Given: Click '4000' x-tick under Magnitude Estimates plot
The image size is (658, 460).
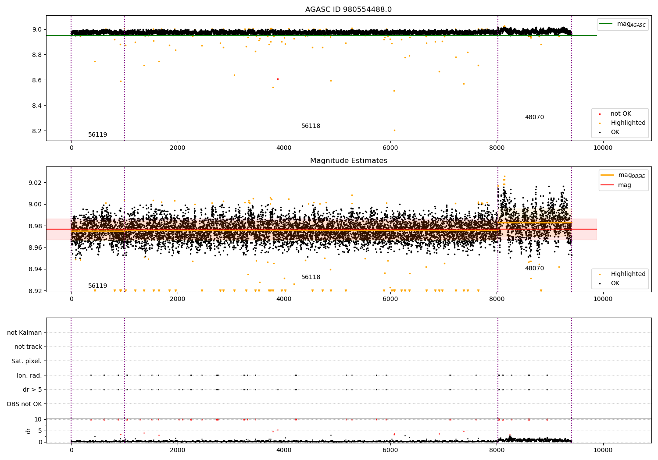Looking at the screenshot, I should coord(284,299).
